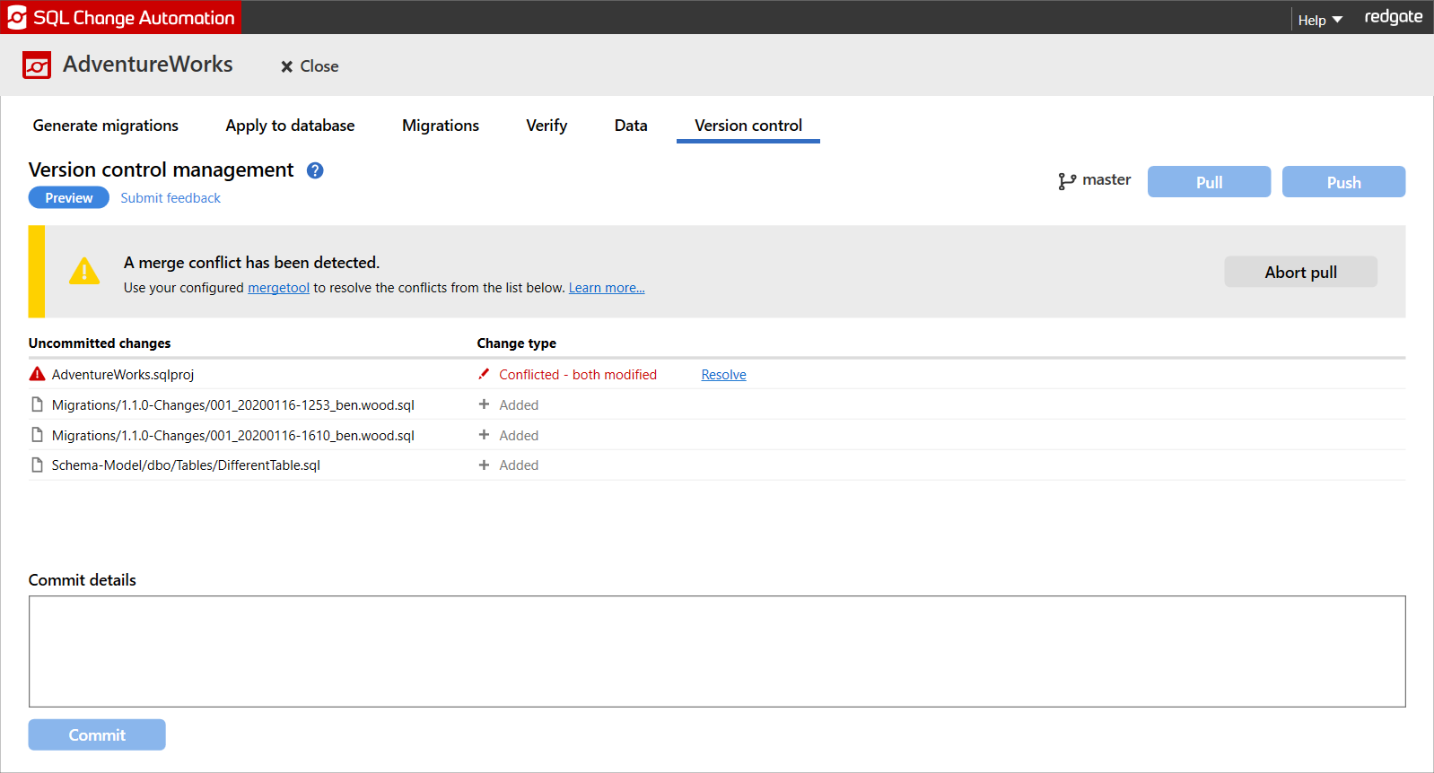This screenshot has height=773, width=1434.
Task: Open the Apply to database tab
Action: (x=290, y=126)
